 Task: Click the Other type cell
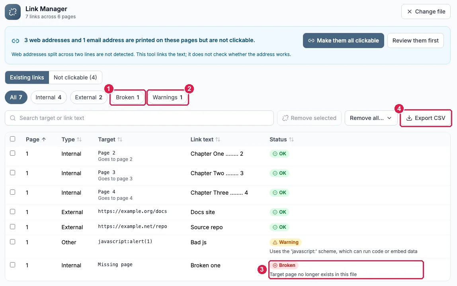point(69,242)
